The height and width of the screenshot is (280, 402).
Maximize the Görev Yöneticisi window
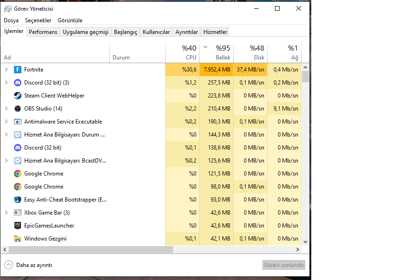277,8
